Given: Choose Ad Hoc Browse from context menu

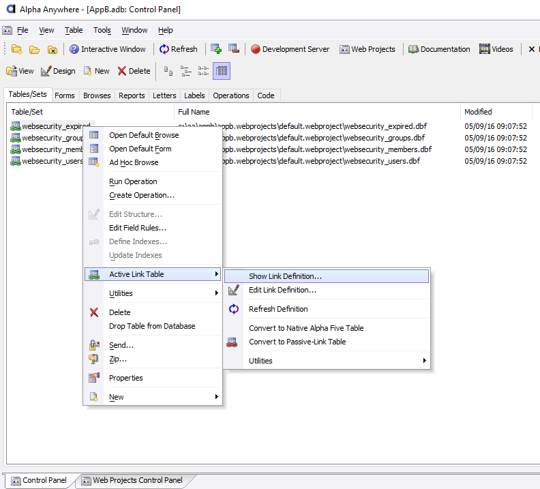Looking at the screenshot, I should (153, 162).
